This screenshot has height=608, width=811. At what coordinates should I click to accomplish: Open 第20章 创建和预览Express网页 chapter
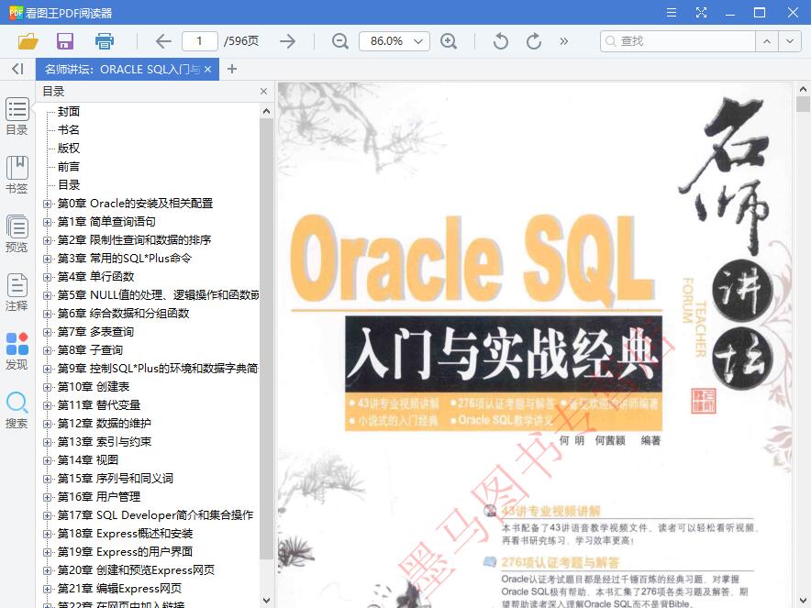tap(136, 570)
